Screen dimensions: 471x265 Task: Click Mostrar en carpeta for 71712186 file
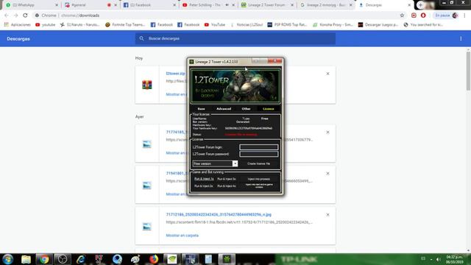[182, 236]
